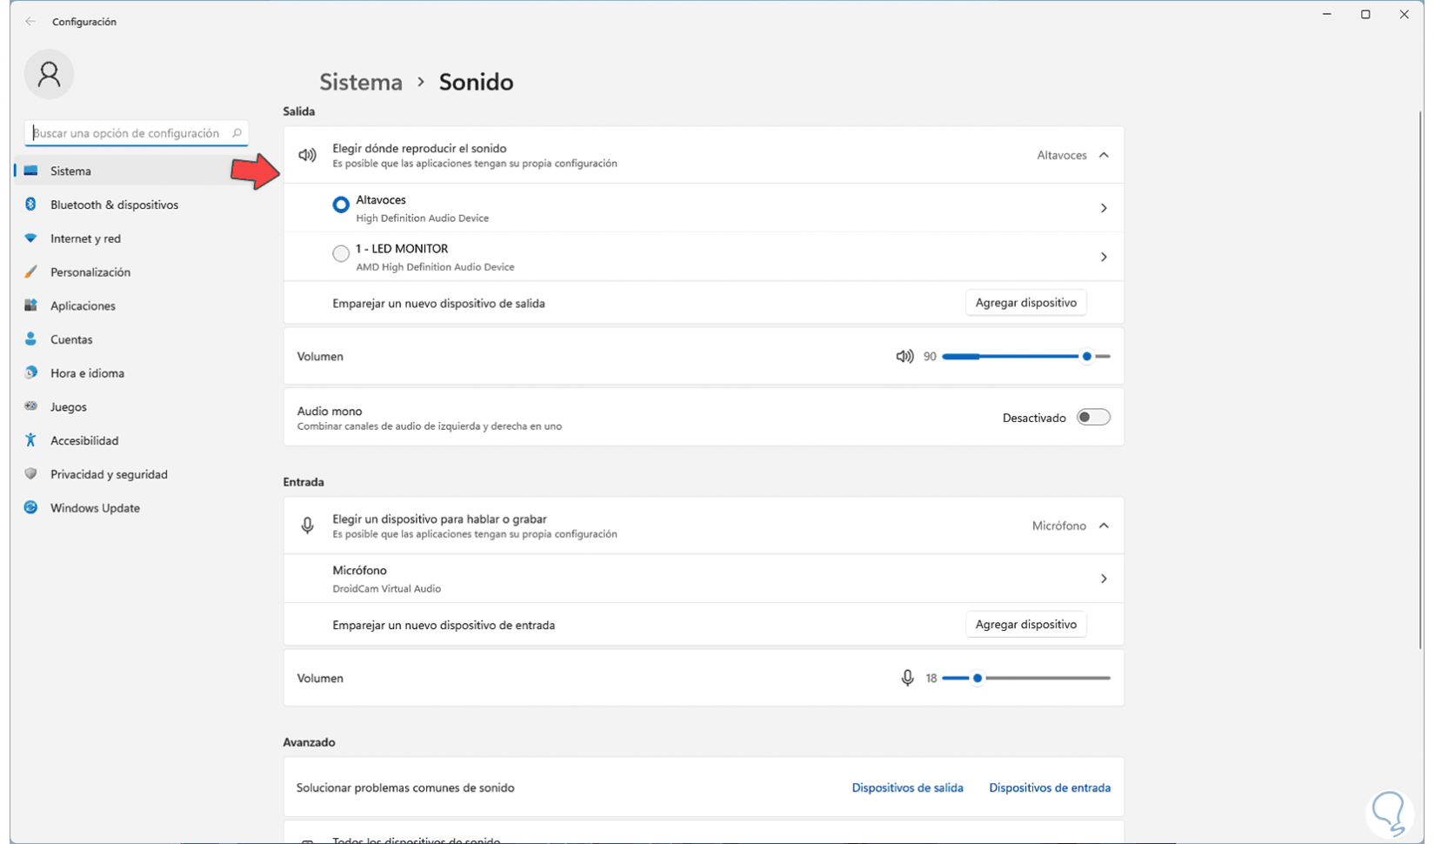Open Bluetooth & dispositivos settings
This screenshot has height=844, width=1435.
(114, 204)
